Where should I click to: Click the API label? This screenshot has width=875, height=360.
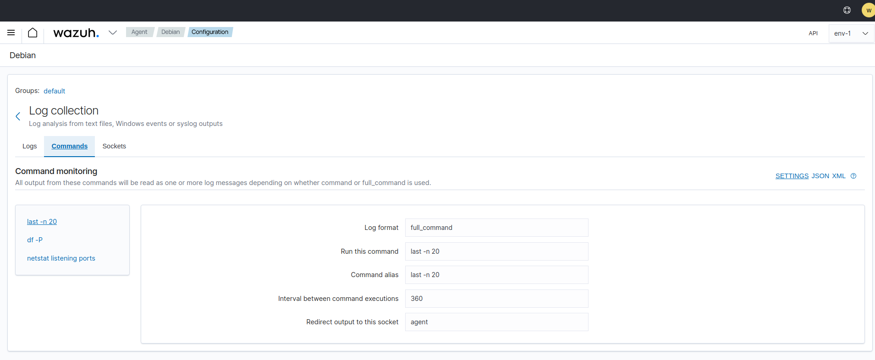(813, 33)
